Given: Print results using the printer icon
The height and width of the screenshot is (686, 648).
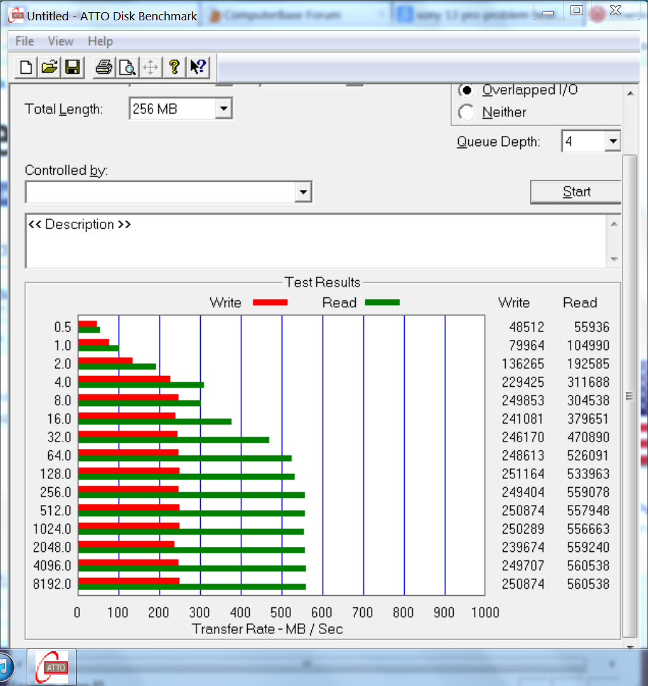Looking at the screenshot, I should [104, 67].
